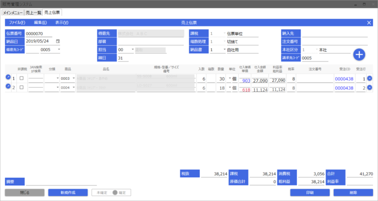Click the 締日 field showing 31
Viewport: 378px width, 201px height.
point(123,58)
